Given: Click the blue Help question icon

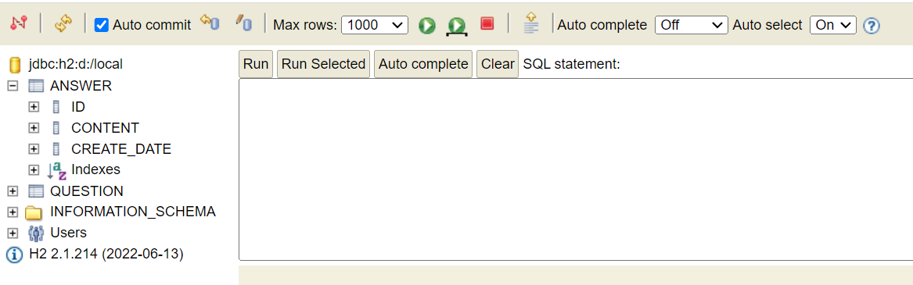Looking at the screenshot, I should 871,26.
